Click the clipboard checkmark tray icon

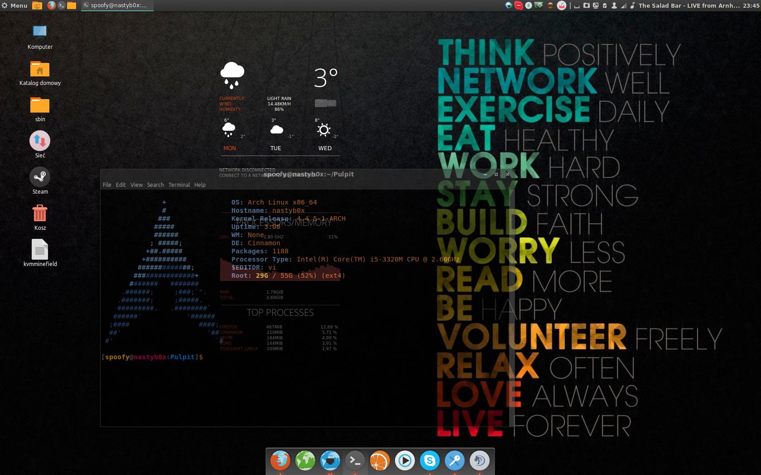[605, 5]
